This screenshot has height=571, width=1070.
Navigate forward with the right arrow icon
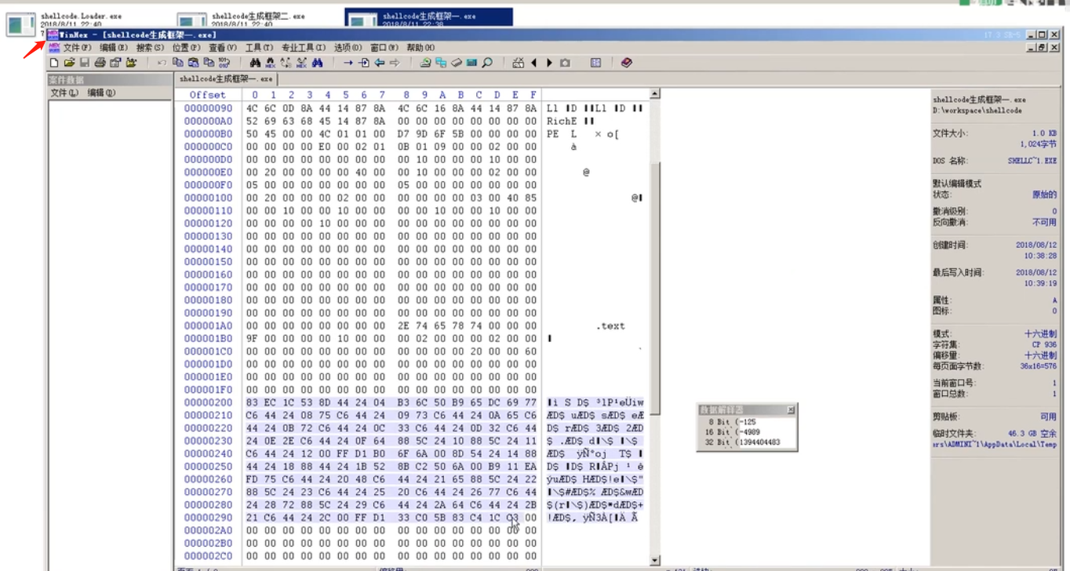[x=393, y=63]
